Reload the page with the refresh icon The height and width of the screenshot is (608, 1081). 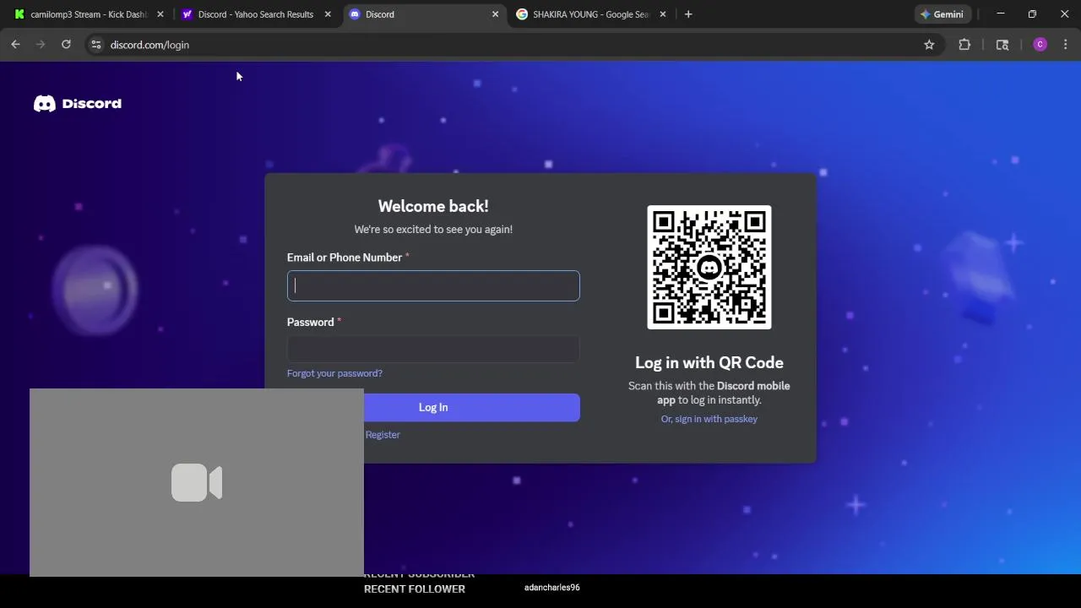(66, 45)
